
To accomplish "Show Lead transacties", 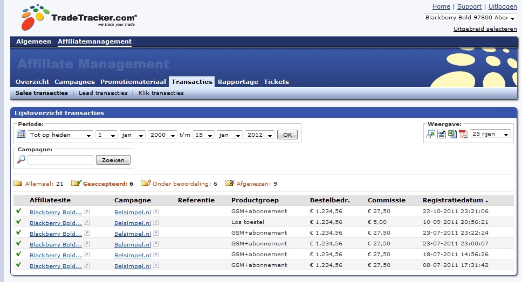I will 103,93.
